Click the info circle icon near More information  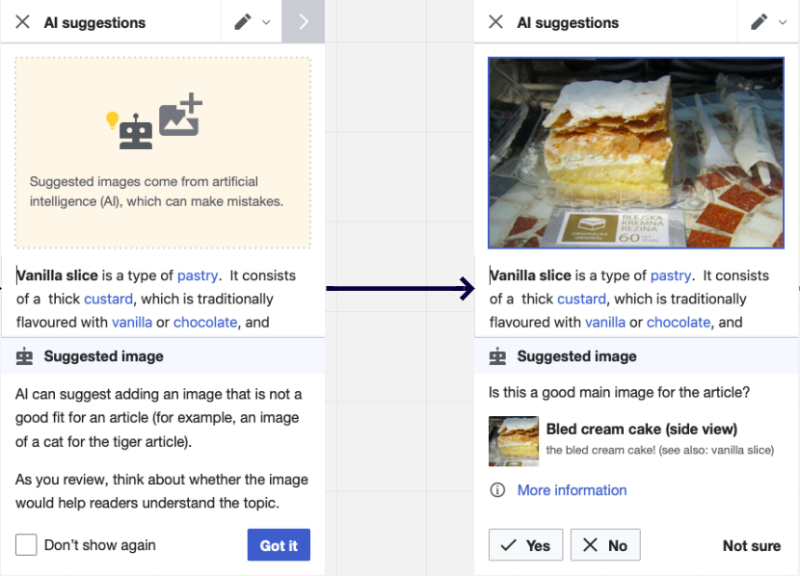pyautogui.click(x=497, y=490)
